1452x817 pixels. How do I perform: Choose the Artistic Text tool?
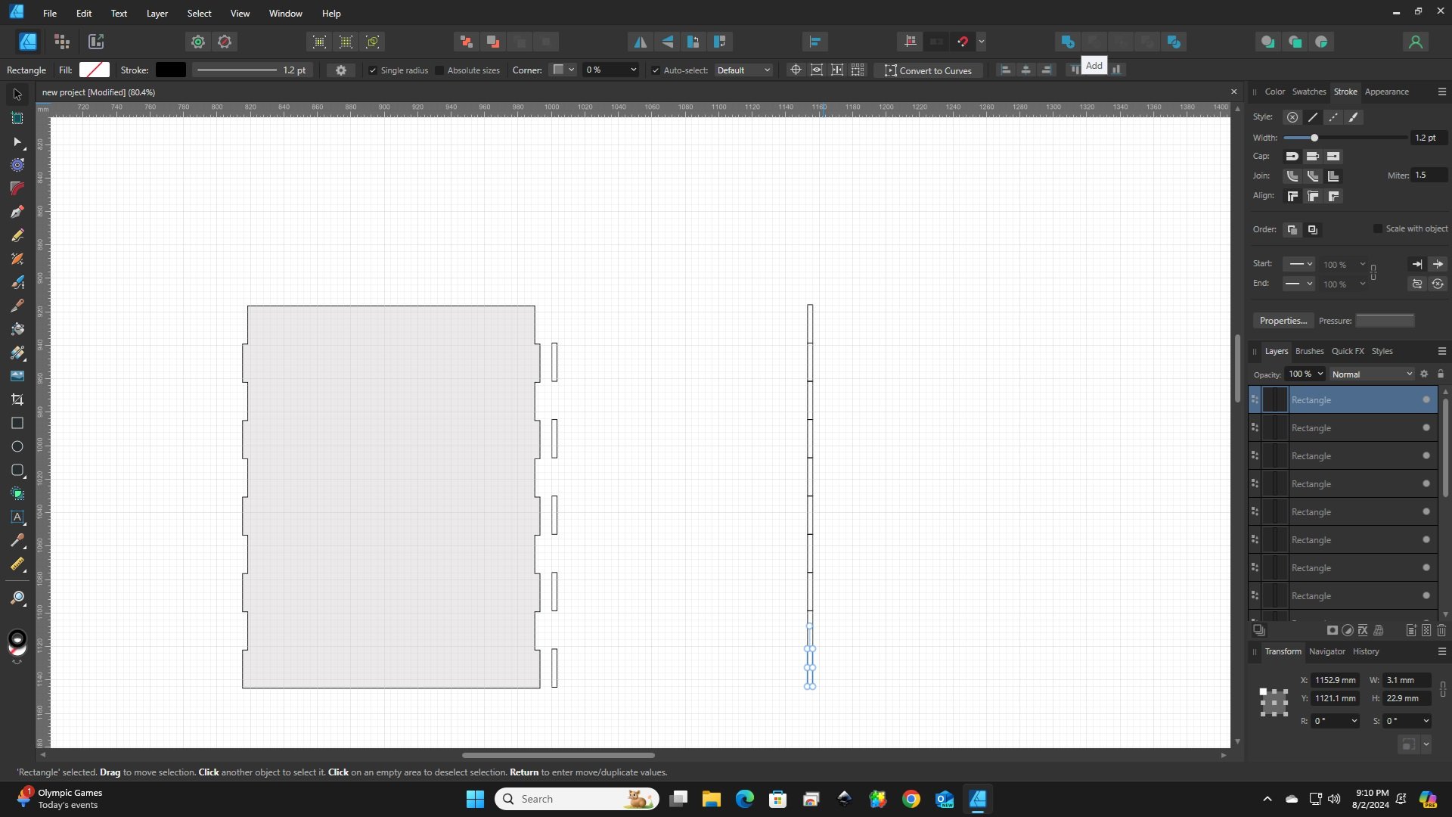tap(17, 517)
